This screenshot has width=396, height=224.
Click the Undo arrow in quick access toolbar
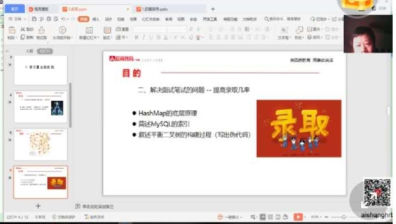tap(63, 19)
